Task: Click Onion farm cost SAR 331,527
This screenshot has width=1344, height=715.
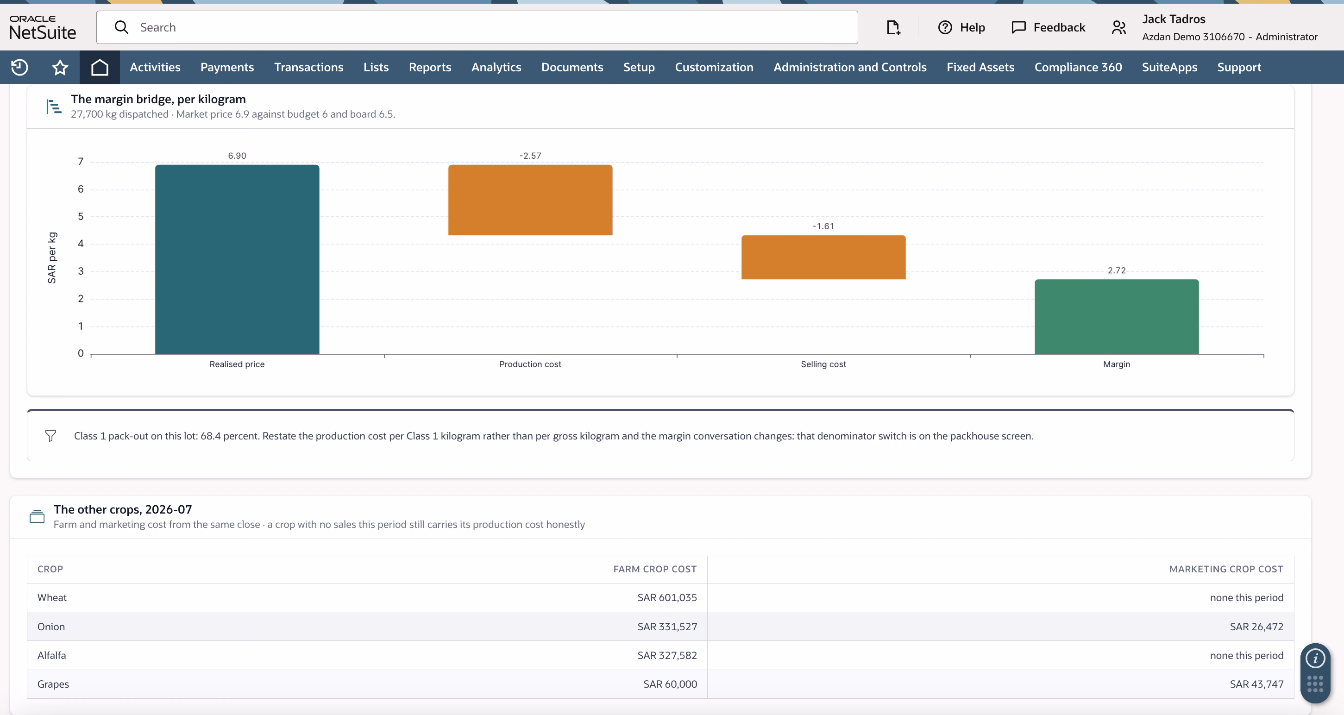Action: 667,627
